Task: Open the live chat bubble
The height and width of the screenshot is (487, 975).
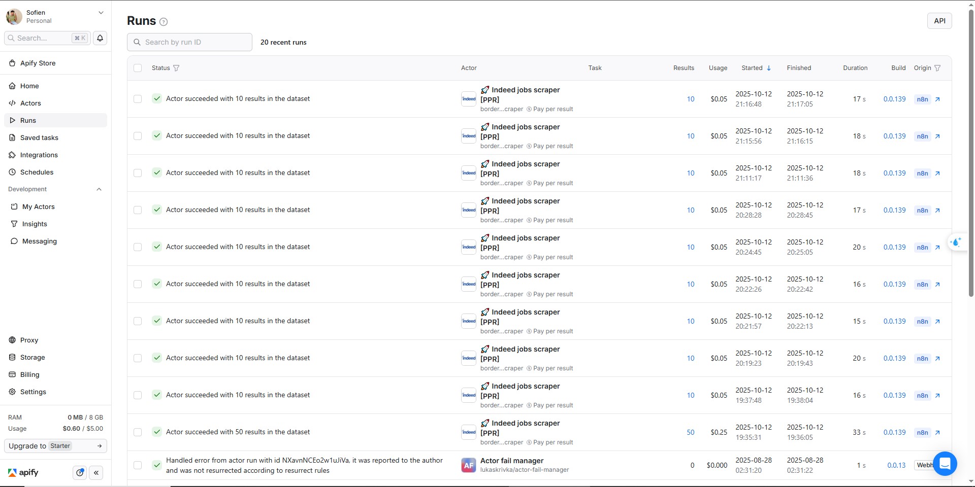Action: (945, 464)
